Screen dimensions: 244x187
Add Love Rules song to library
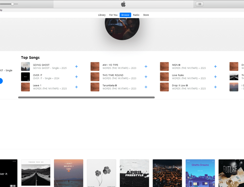click(x=215, y=77)
